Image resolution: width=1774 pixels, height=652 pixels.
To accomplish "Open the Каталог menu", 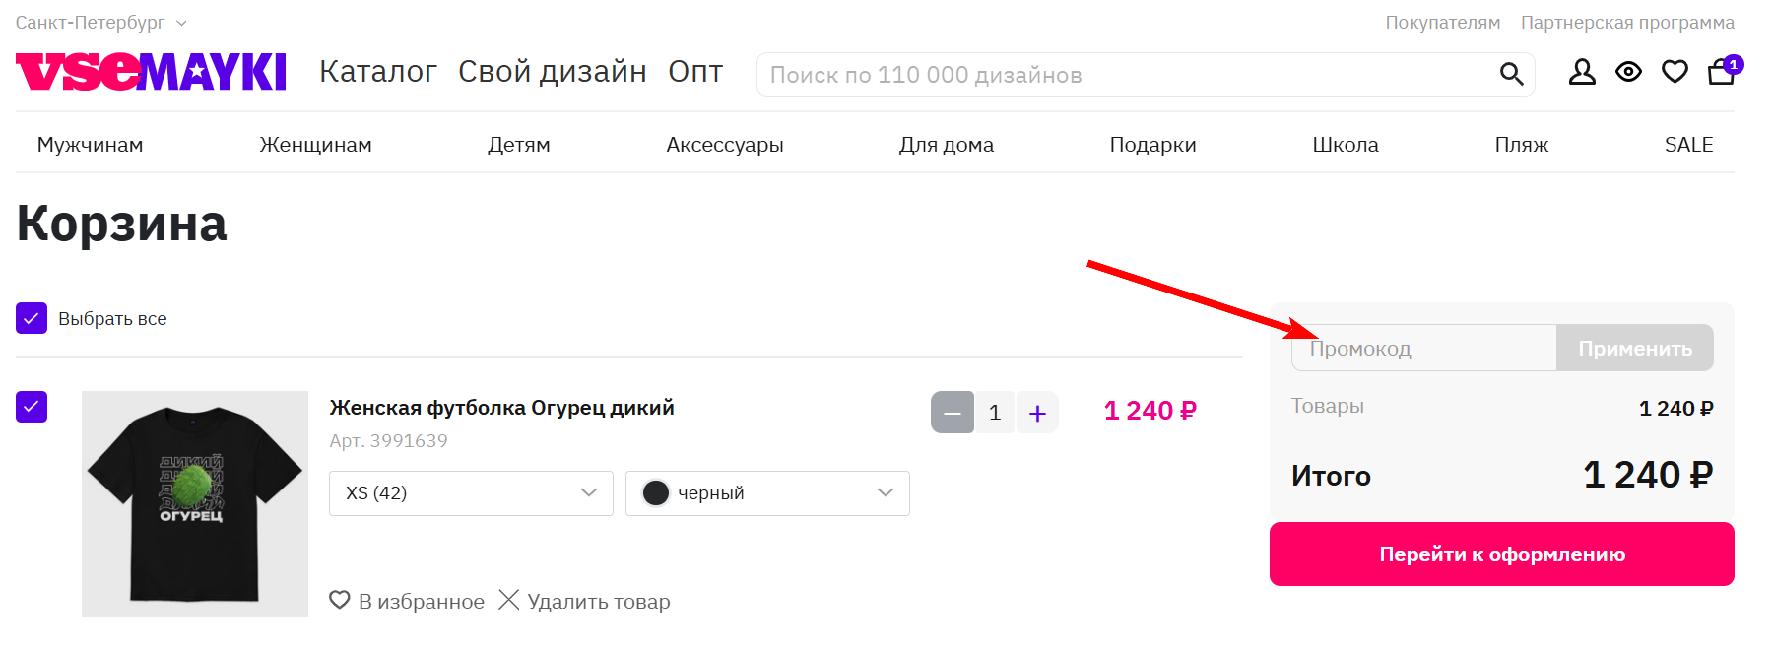I will pos(378,71).
